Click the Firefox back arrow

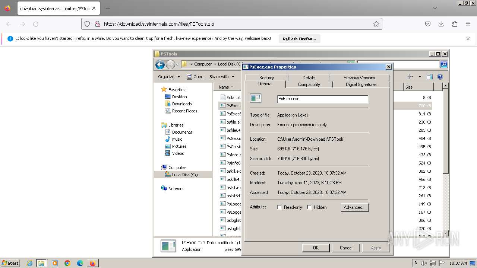pyautogui.click(x=9, y=24)
